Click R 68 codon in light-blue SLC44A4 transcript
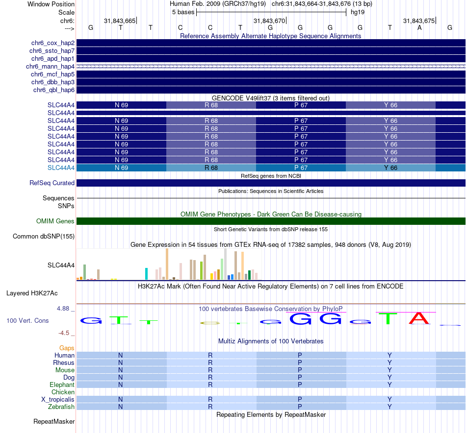 [211, 168]
